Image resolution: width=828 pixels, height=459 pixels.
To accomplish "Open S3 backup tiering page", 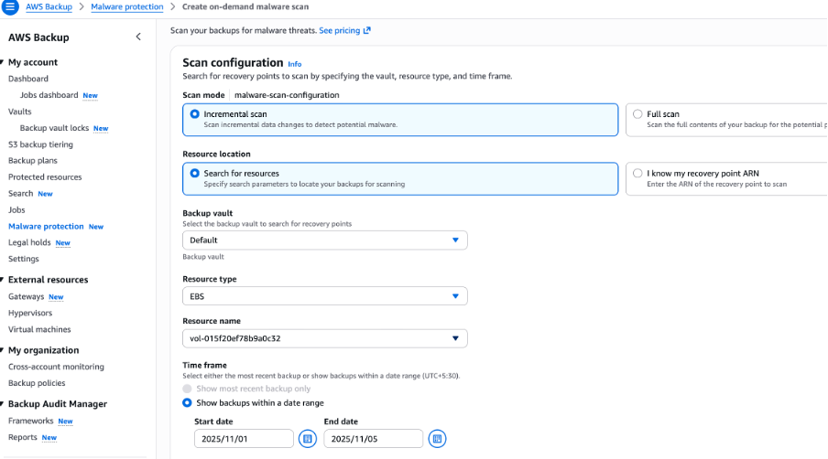I will [x=40, y=144].
